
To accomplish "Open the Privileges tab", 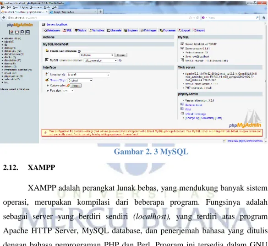I will [148, 30].
